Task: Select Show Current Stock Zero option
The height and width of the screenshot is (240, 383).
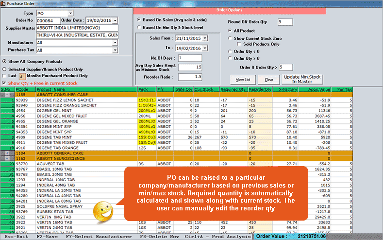Action: pyautogui.click(x=230, y=38)
